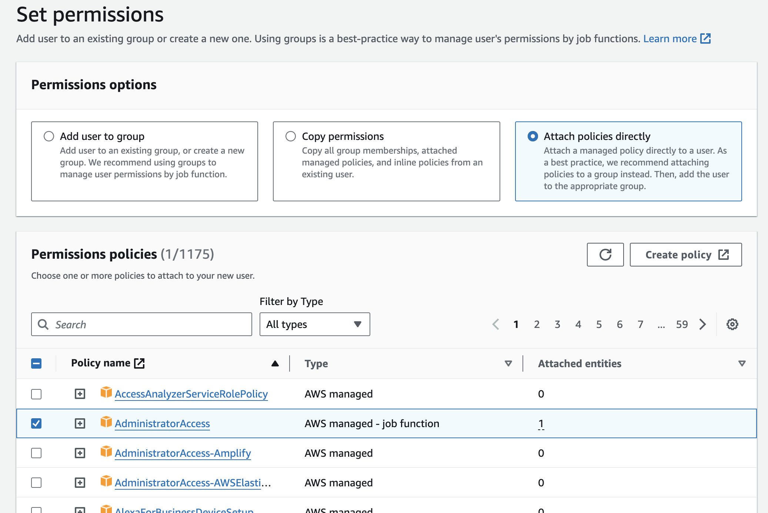Open table preferences gear icon
The width and height of the screenshot is (768, 513).
[732, 324]
